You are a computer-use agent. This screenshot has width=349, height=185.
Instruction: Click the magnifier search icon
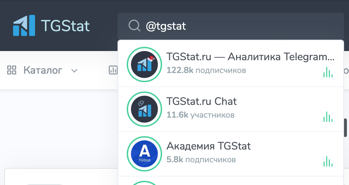pos(134,26)
